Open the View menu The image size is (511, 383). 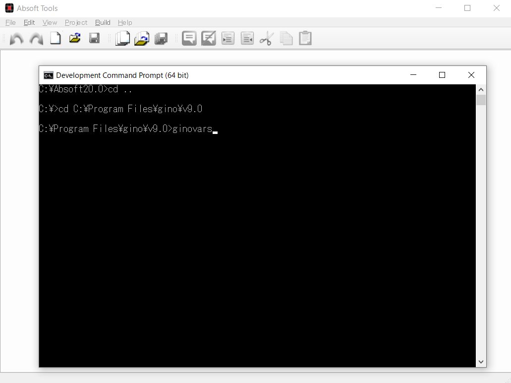[50, 22]
